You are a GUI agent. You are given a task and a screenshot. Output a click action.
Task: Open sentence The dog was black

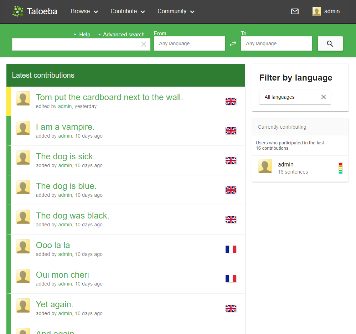(x=72, y=216)
